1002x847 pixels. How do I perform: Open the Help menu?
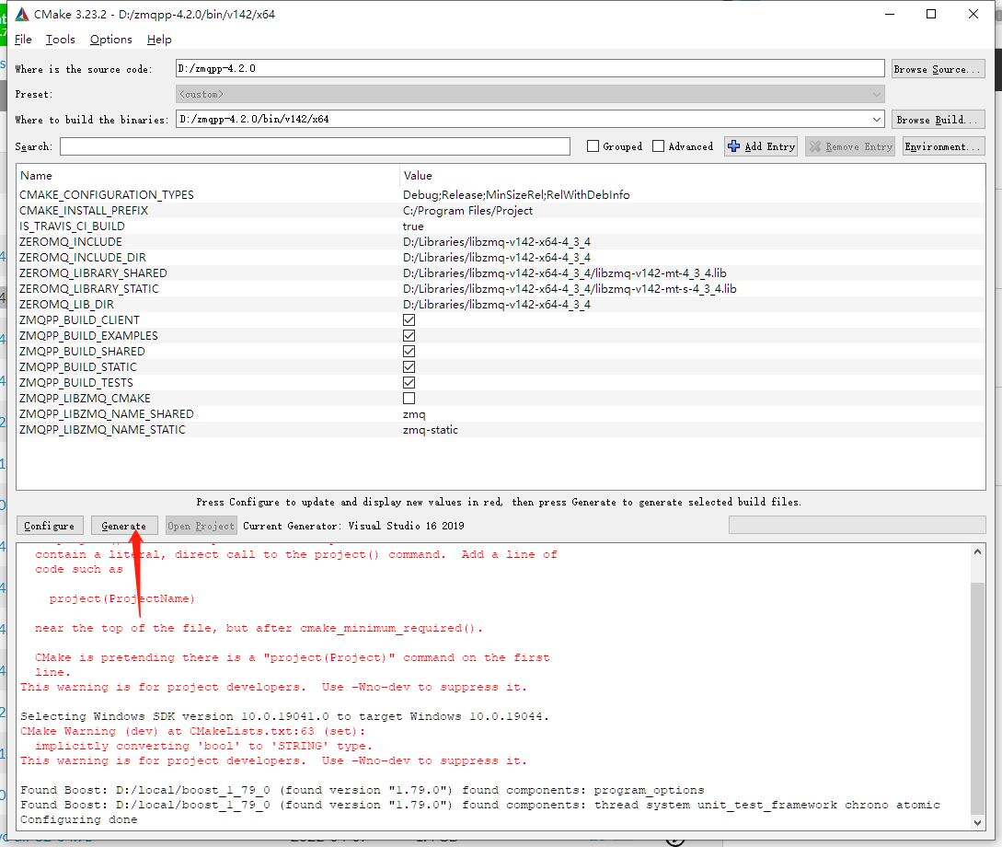159,40
